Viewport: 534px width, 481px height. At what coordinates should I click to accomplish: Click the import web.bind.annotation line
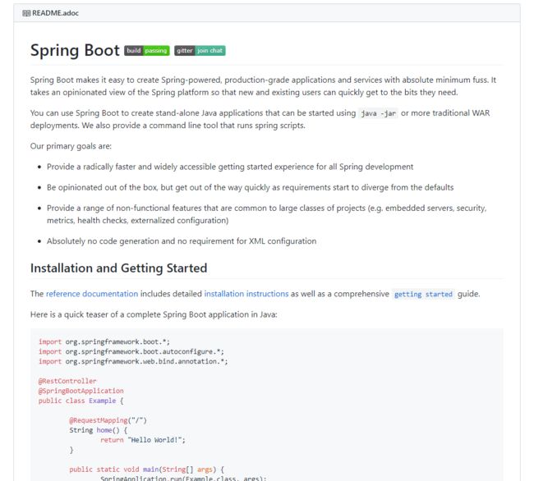(x=133, y=362)
